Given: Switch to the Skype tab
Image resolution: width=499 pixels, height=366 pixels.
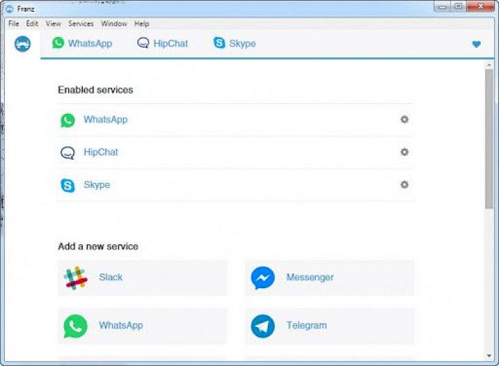Looking at the screenshot, I should 234,43.
